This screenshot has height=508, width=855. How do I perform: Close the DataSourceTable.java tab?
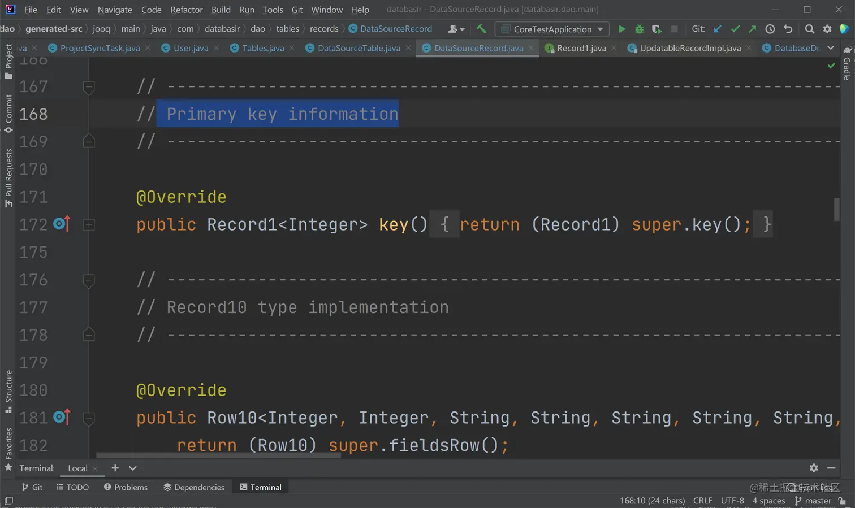(x=408, y=48)
